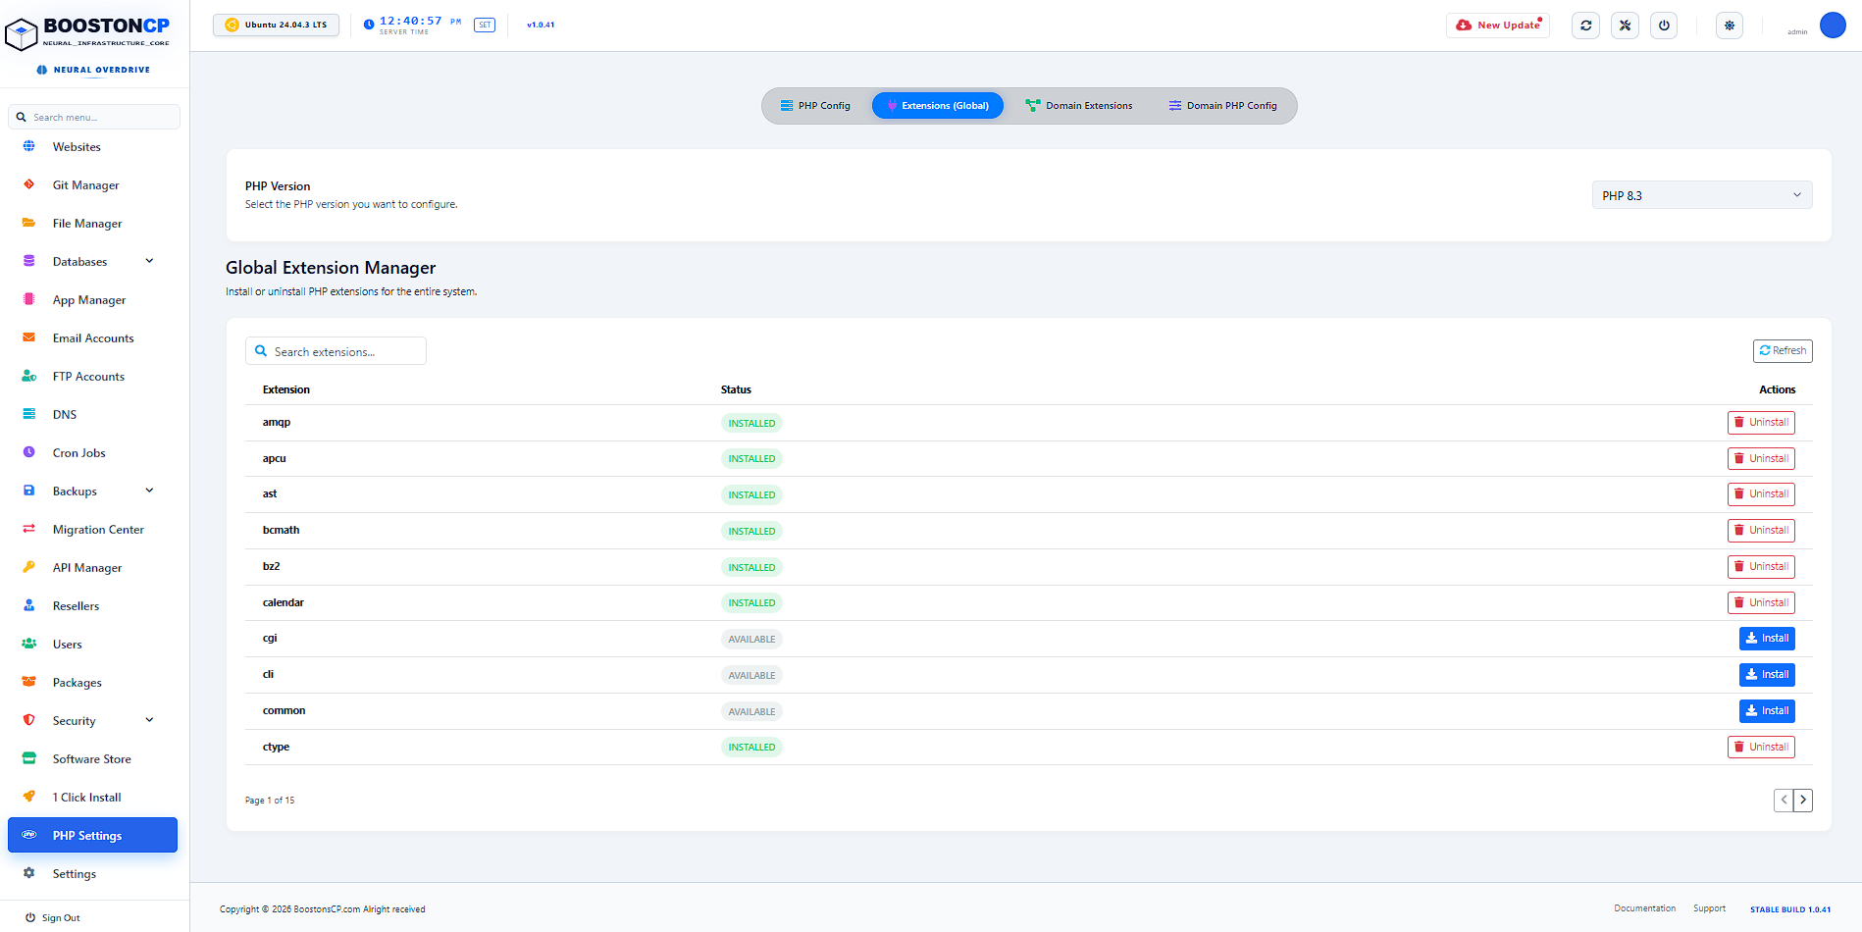Click the power icon in header

pos(1664,26)
